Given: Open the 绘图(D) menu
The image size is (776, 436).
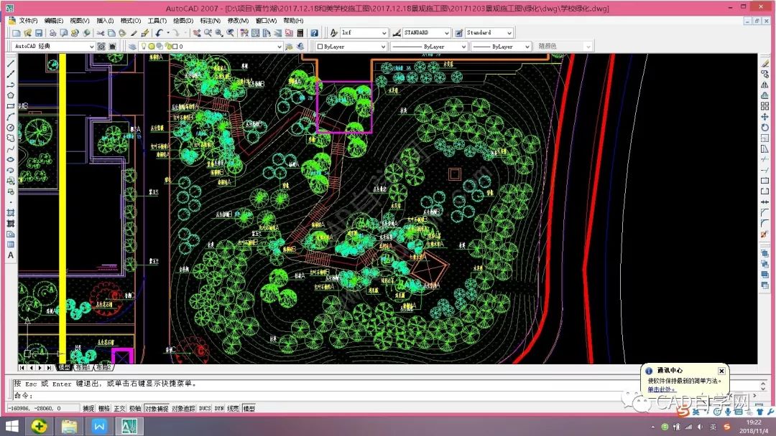Looking at the screenshot, I should 183,21.
